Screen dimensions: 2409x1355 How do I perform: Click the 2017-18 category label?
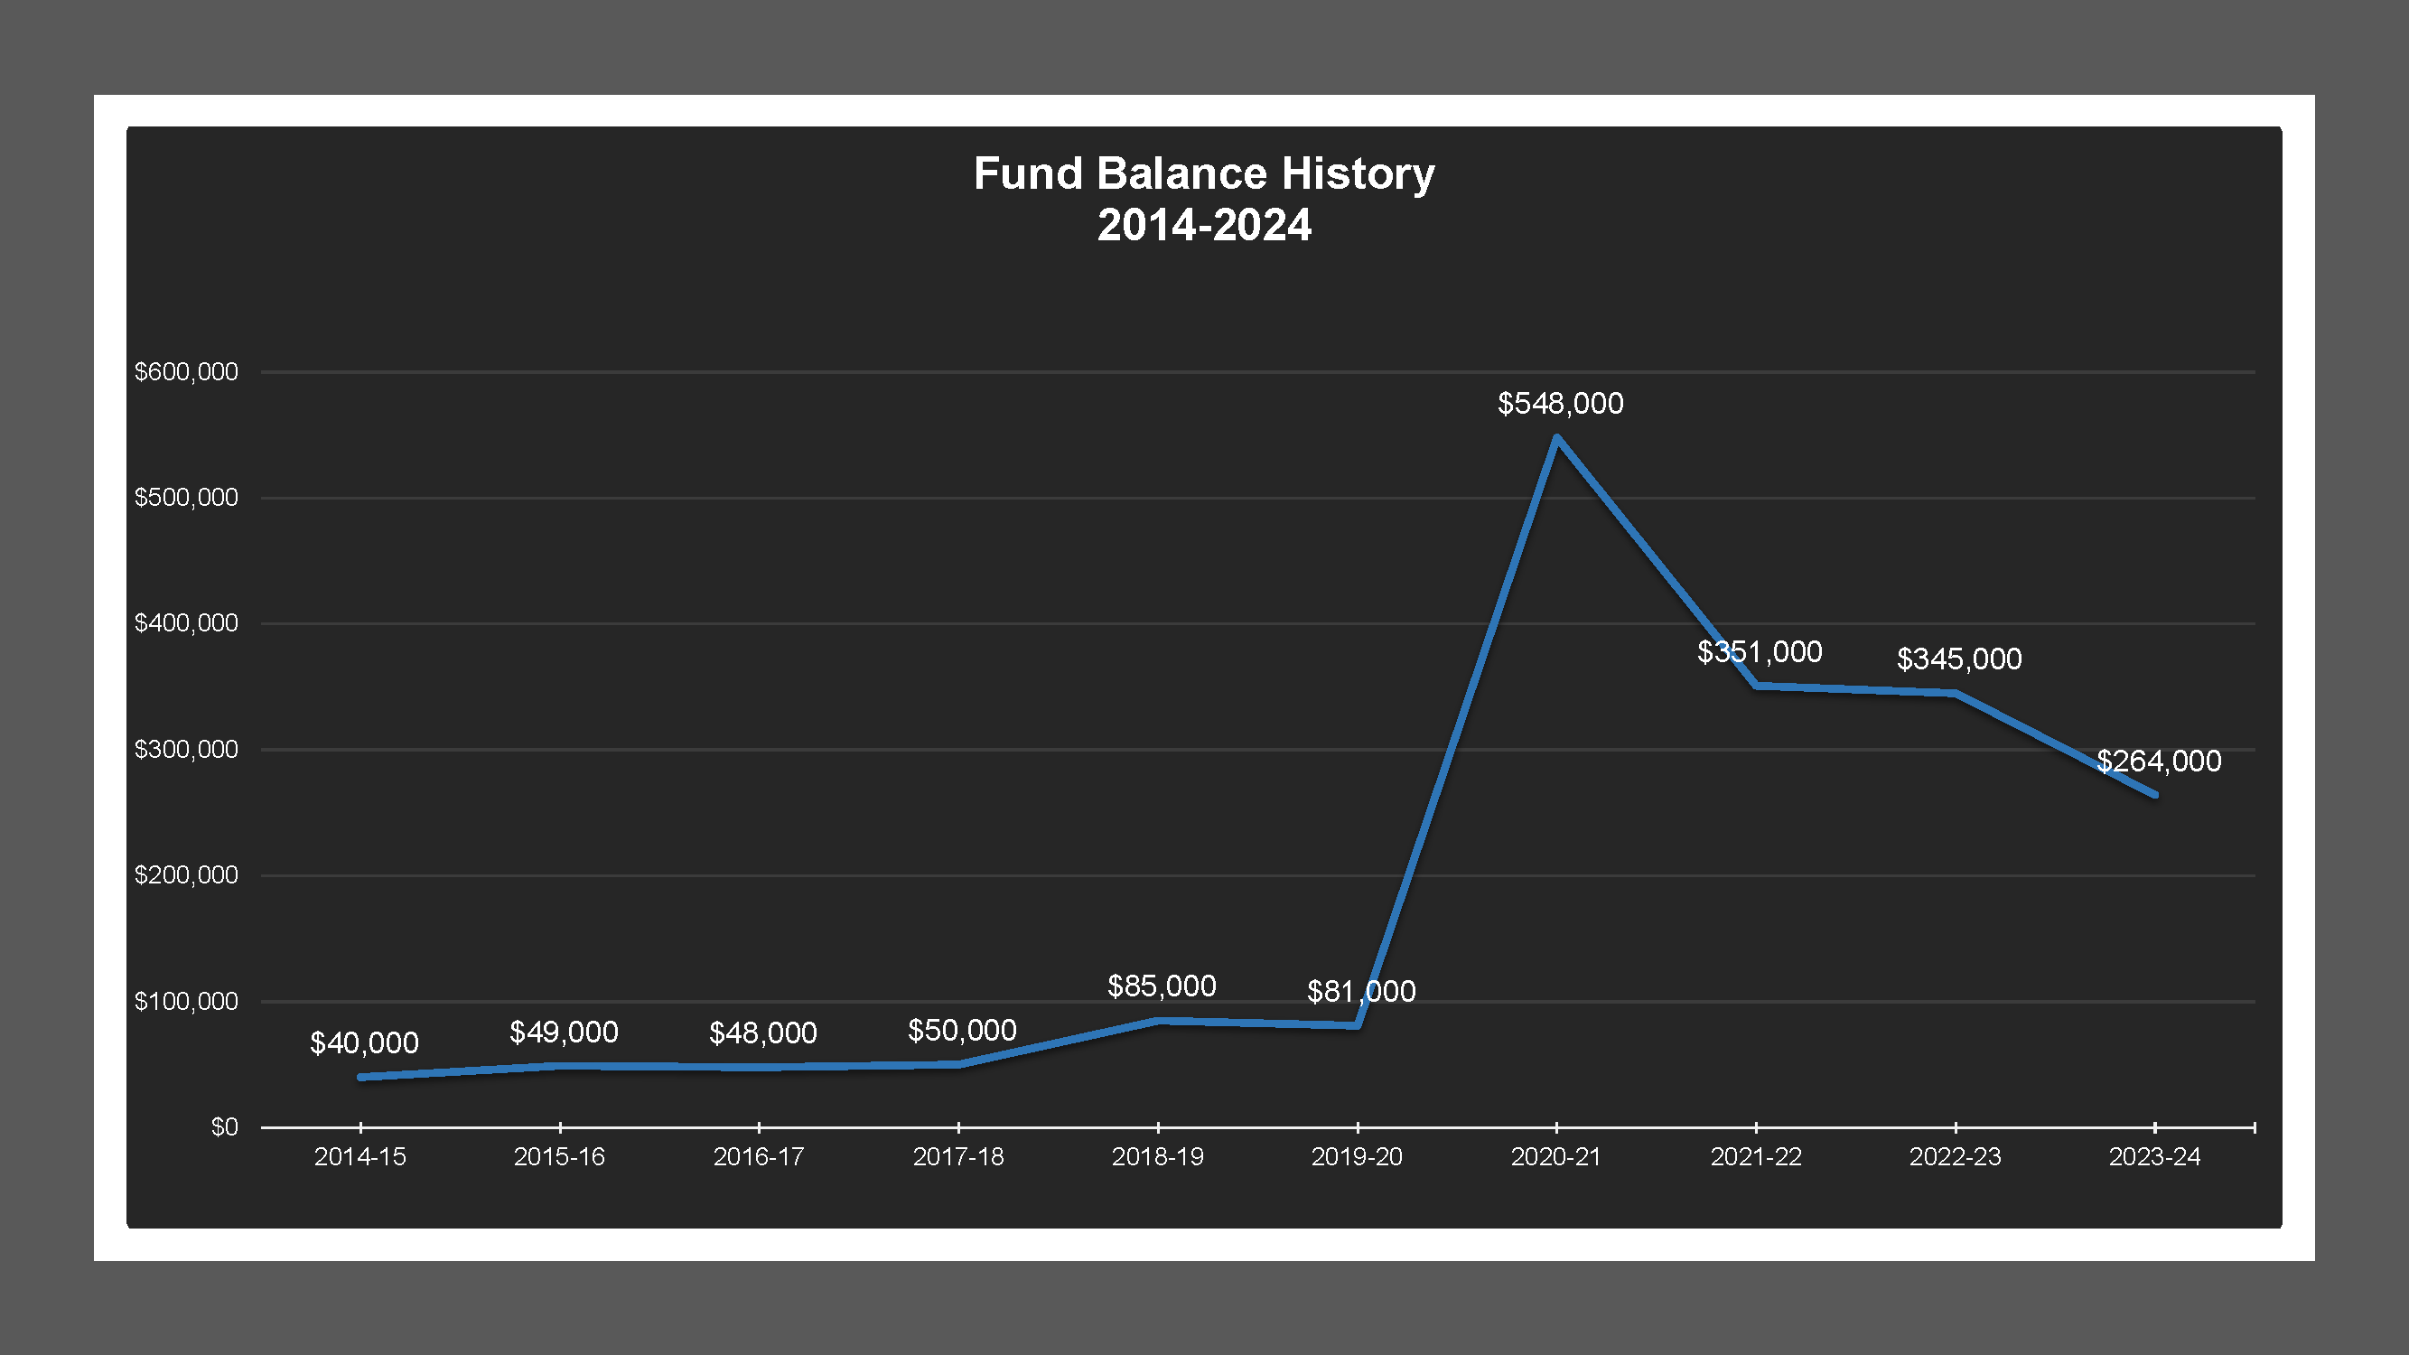pyautogui.click(x=958, y=1157)
